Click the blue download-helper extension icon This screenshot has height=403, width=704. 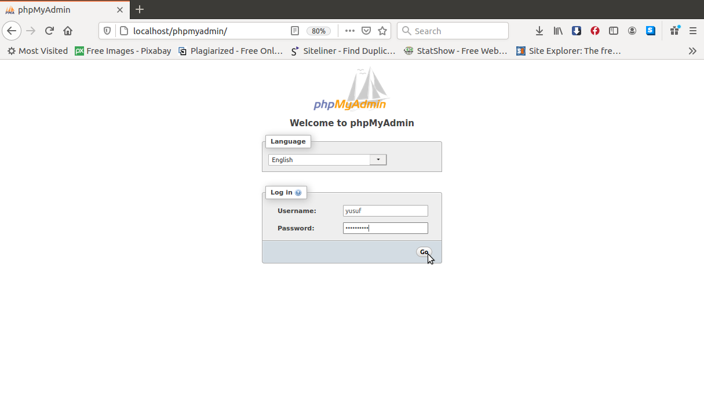pyautogui.click(x=577, y=31)
